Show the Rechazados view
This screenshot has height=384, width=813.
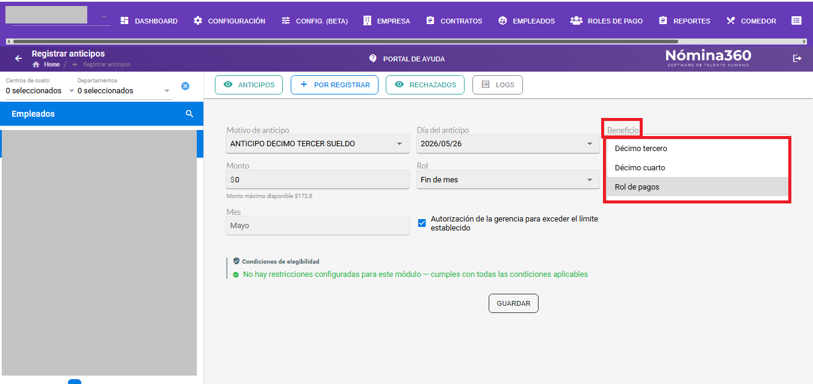click(x=425, y=85)
